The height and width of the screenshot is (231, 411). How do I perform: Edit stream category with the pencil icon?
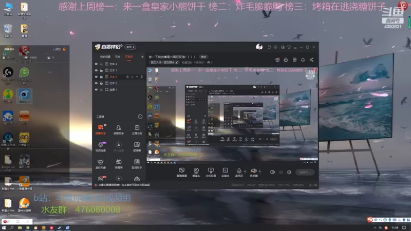[x=177, y=62]
